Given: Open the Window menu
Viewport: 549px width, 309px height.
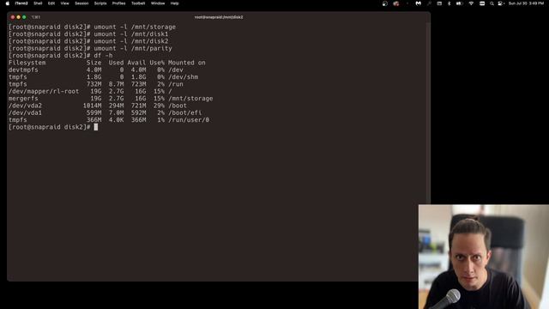Looking at the screenshot, I should [x=158, y=3].
